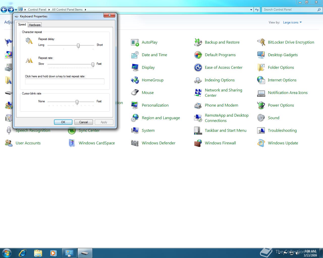Switch to the Keyboard Properties taskbar button
The image size is (323, 258).
click(x=85, y=253)
